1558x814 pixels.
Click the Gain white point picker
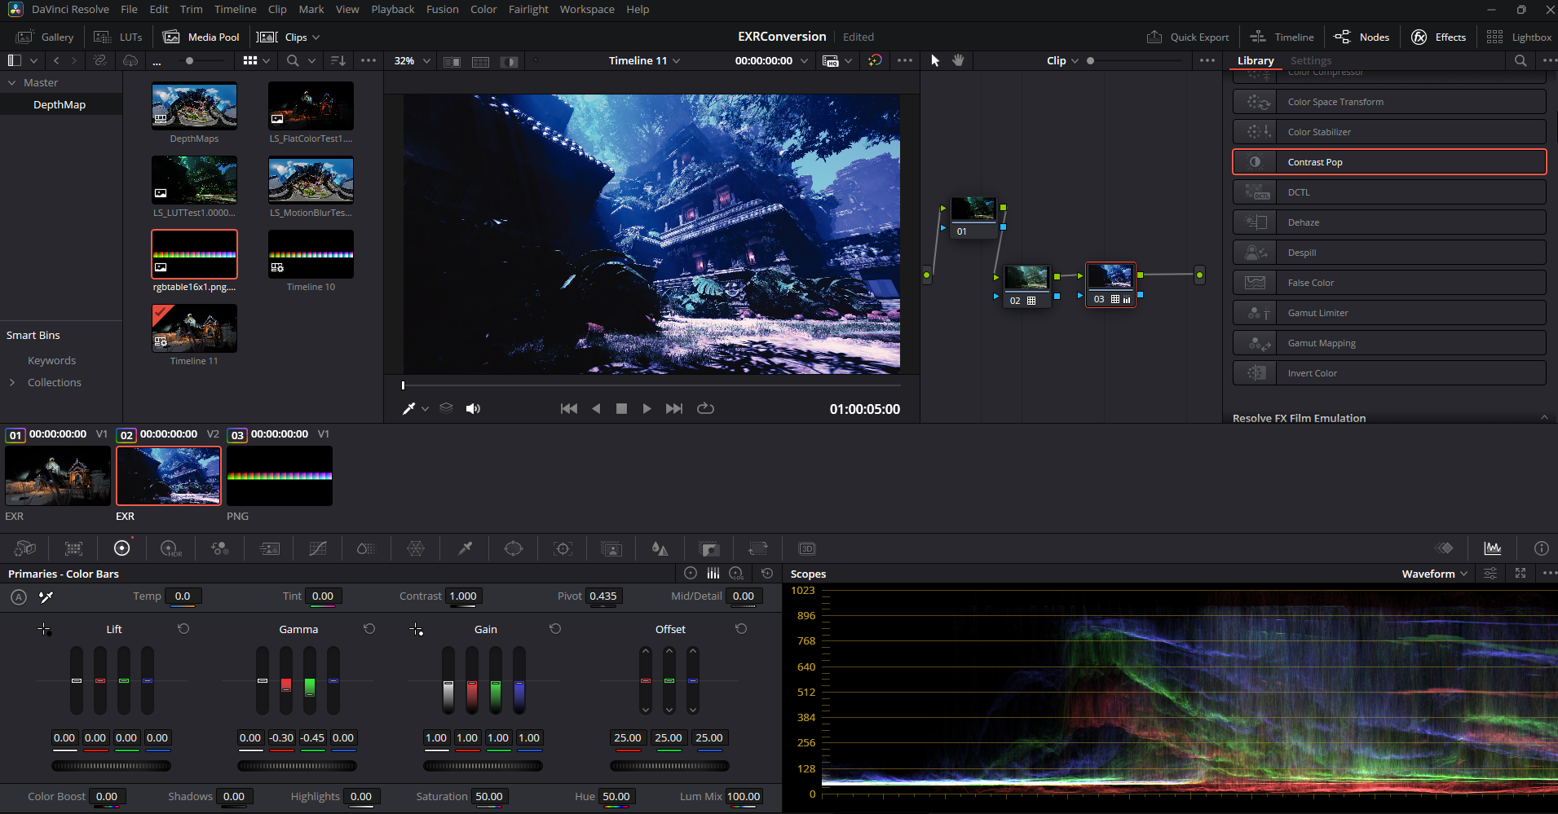416,629
